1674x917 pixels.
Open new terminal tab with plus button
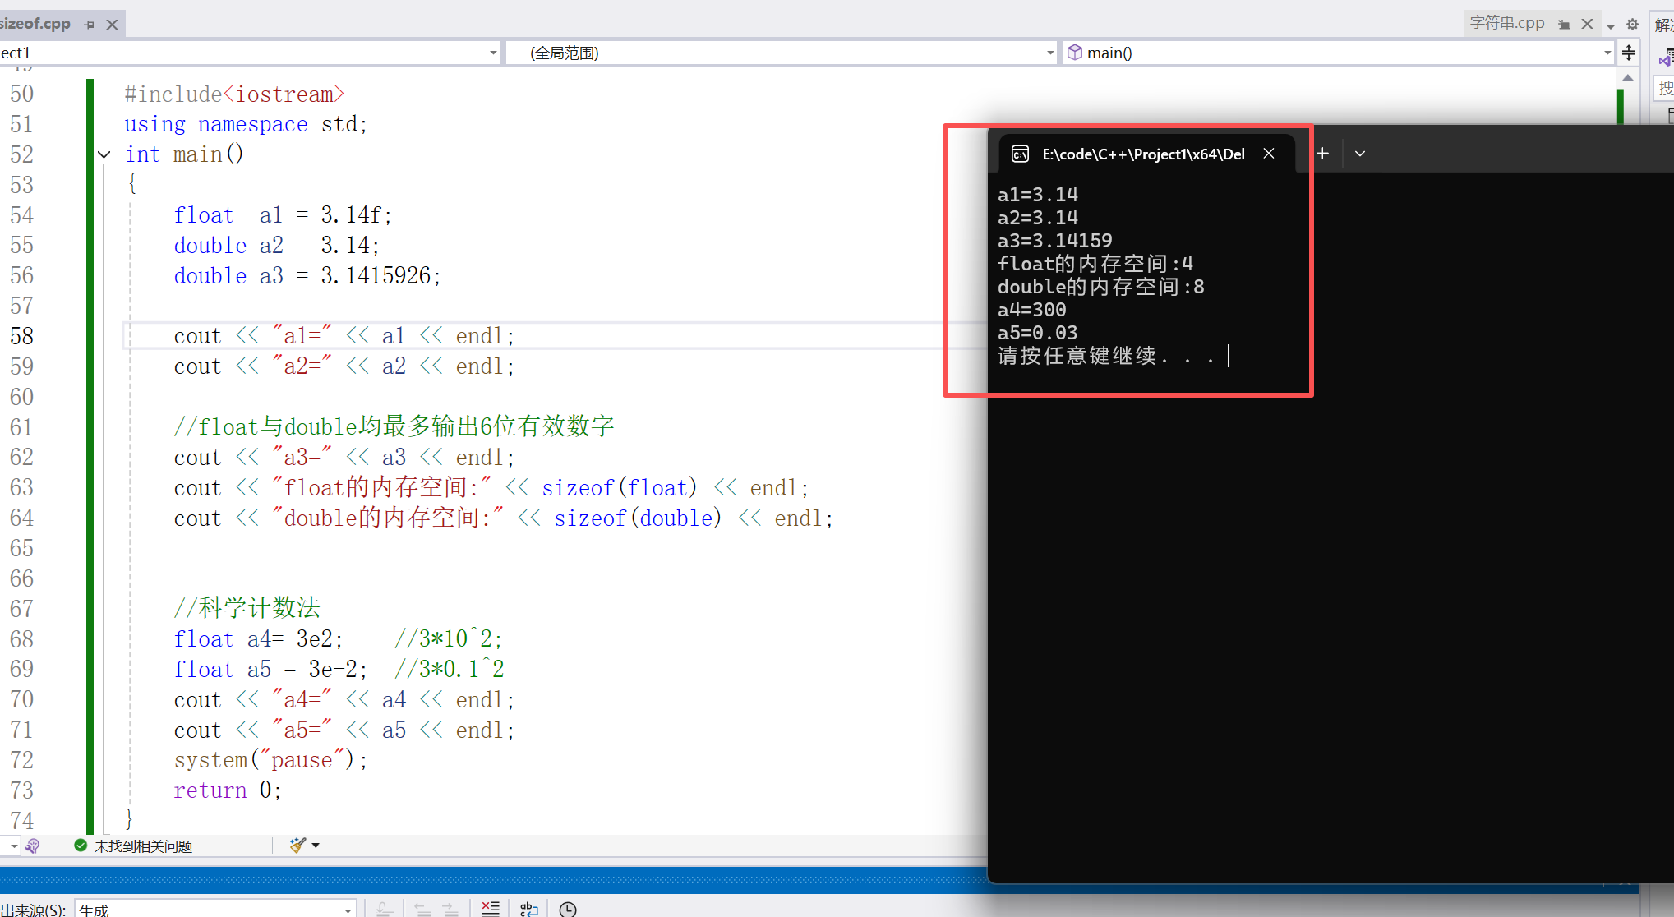click(x=1322, y=154)
